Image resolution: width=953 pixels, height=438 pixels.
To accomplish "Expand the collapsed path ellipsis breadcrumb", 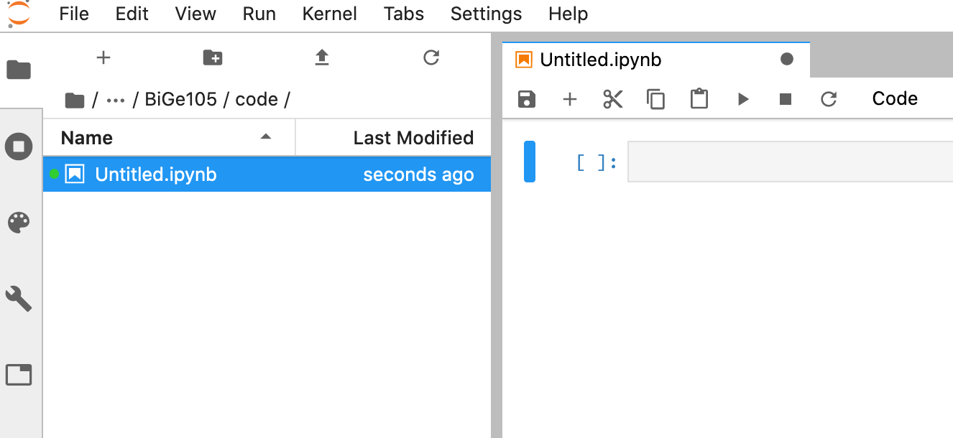I will (x=116, y=100).
